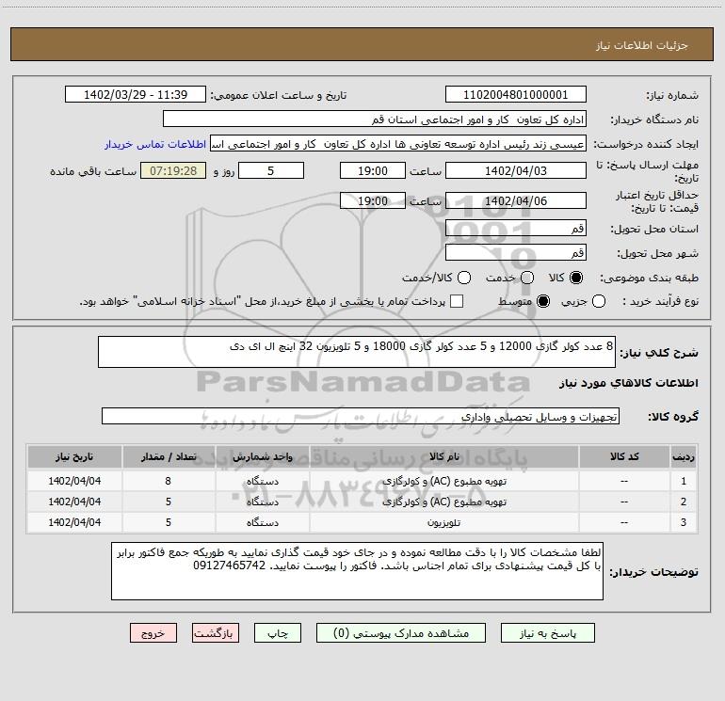
Task: Click the بازگشت back button
Action: (x=216, y=633)
